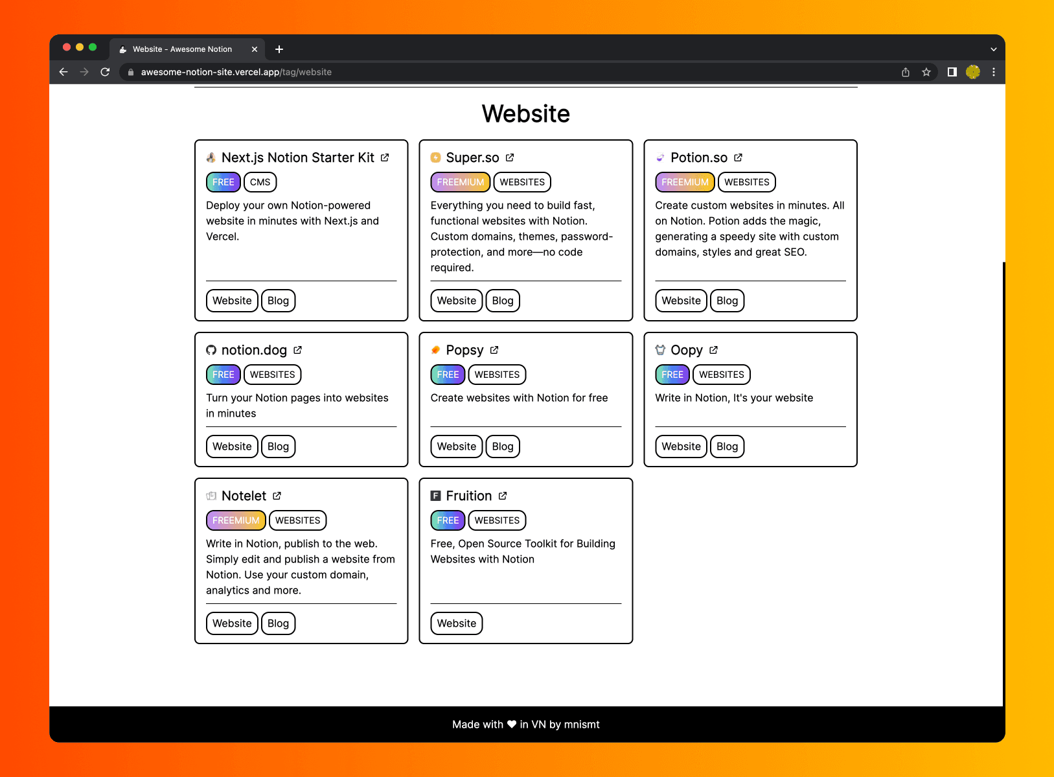This screenshot has height=777, width=1054.
Task: Open the Oopy title link
Action: pos(686,350)
